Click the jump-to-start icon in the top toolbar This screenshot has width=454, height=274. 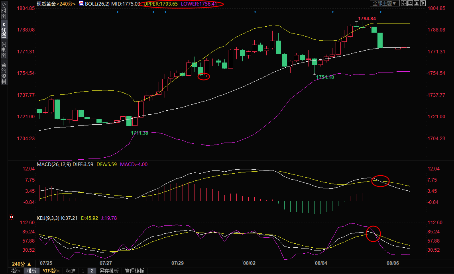coord(411,4)
